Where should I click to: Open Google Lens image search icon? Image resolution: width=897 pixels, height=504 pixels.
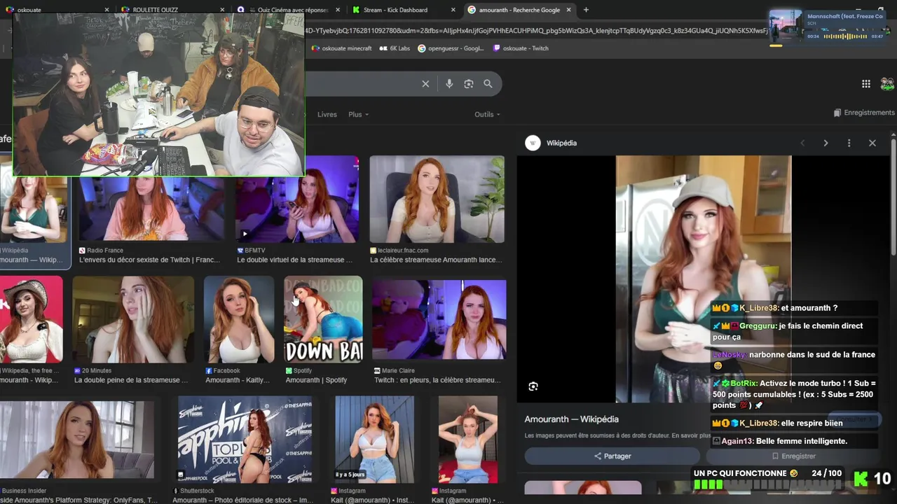coord(469,84)
